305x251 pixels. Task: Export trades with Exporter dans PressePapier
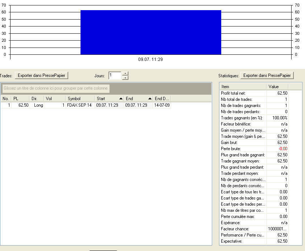[41, 75]
